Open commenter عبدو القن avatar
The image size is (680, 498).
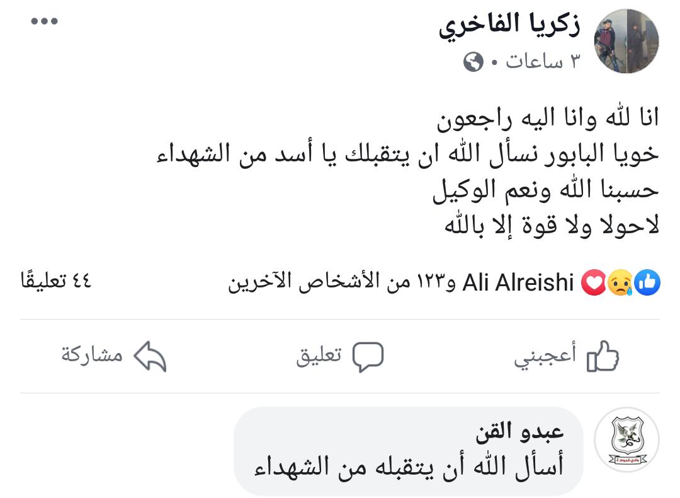tap(626, 440)
